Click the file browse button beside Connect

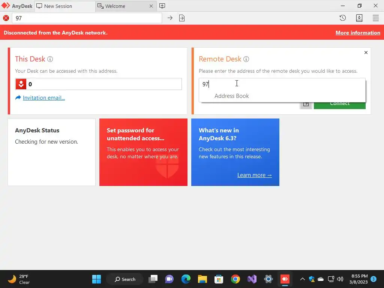(x=306, y=105)
